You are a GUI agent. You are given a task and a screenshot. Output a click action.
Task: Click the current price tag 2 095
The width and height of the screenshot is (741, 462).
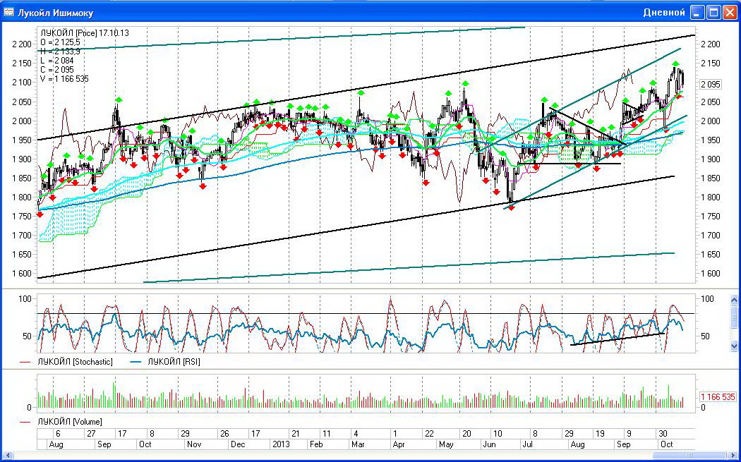[711, 85]
